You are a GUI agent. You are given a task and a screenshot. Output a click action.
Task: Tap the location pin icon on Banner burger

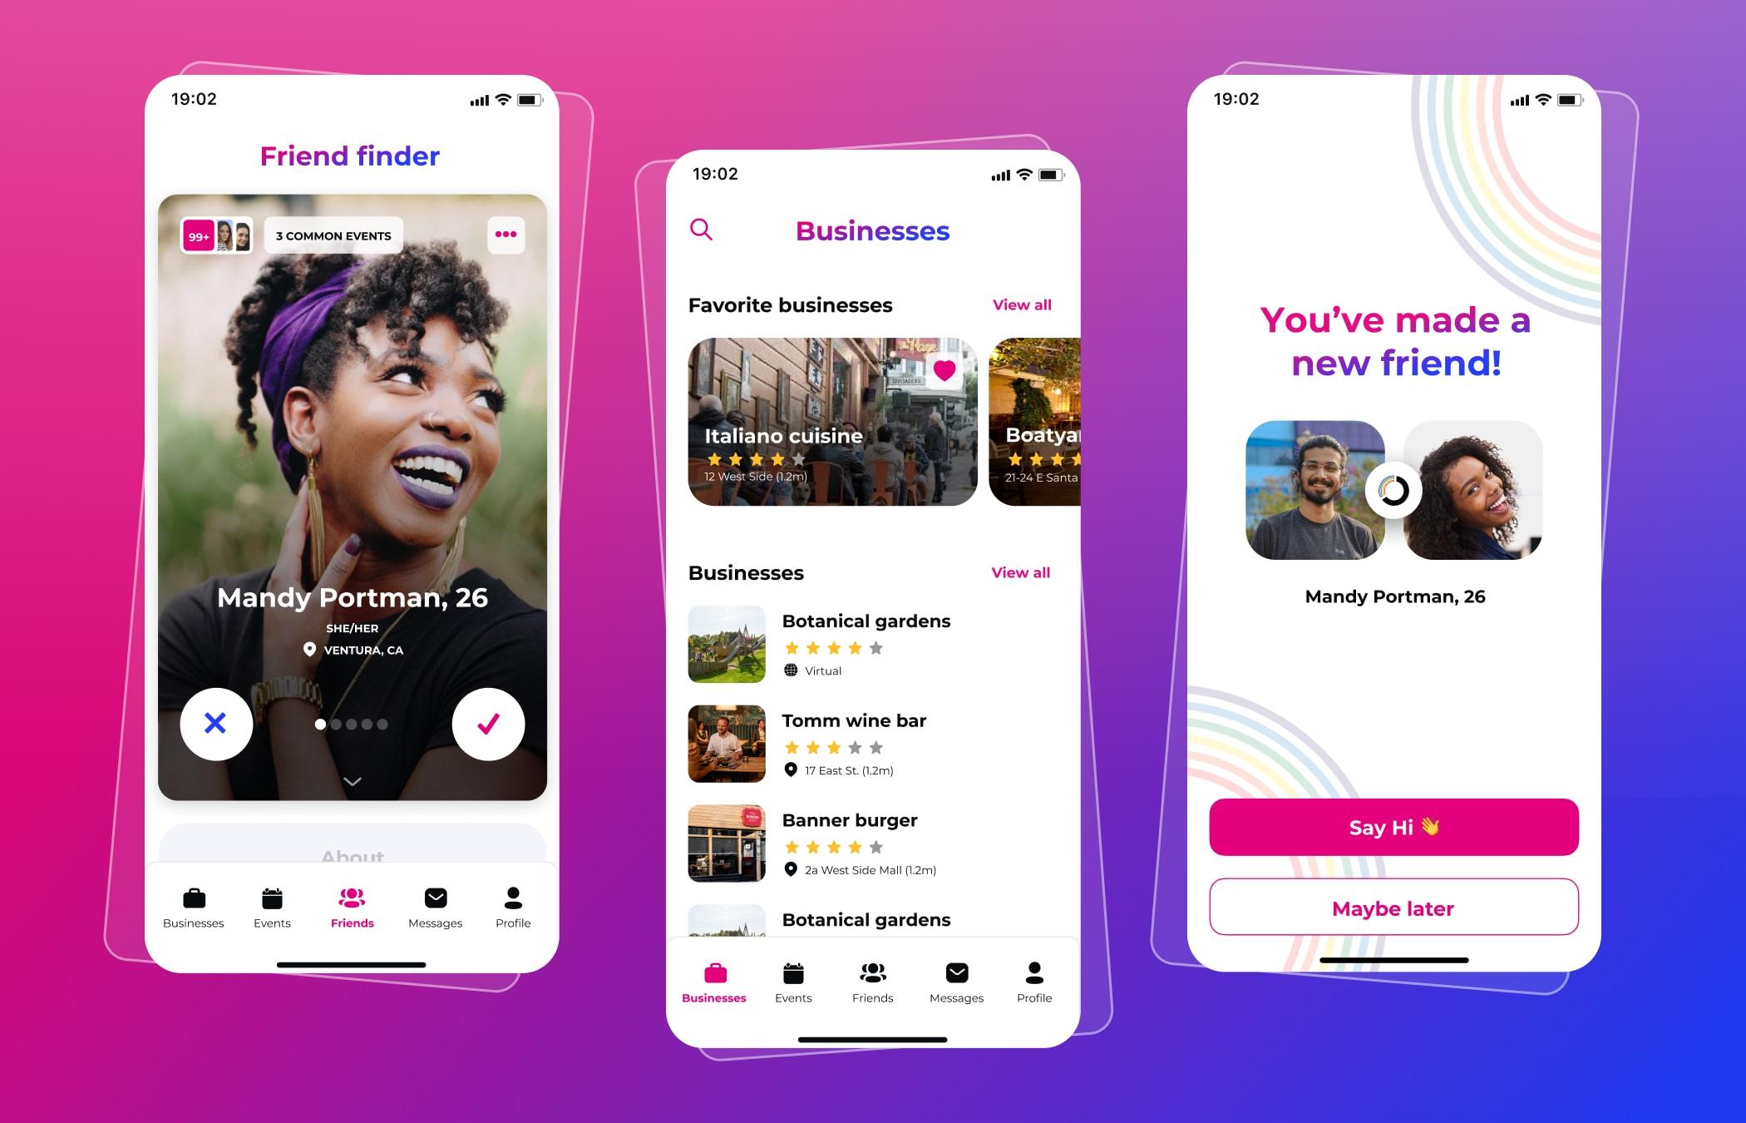click(789, 871)
